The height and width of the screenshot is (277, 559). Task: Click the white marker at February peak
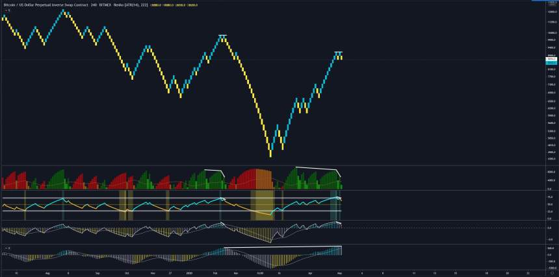pos(222,35)
